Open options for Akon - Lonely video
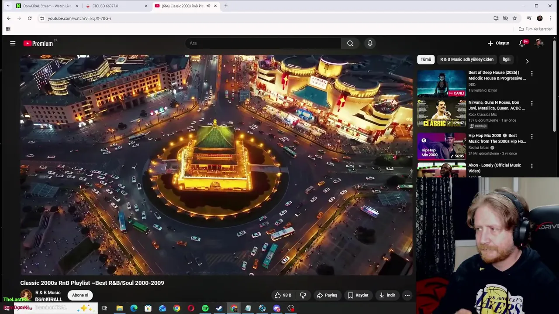Screen dimensions: 559x314 531,166
